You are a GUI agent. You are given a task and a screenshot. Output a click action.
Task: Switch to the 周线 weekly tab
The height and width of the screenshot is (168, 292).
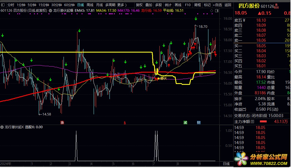(x=90, y=5)
